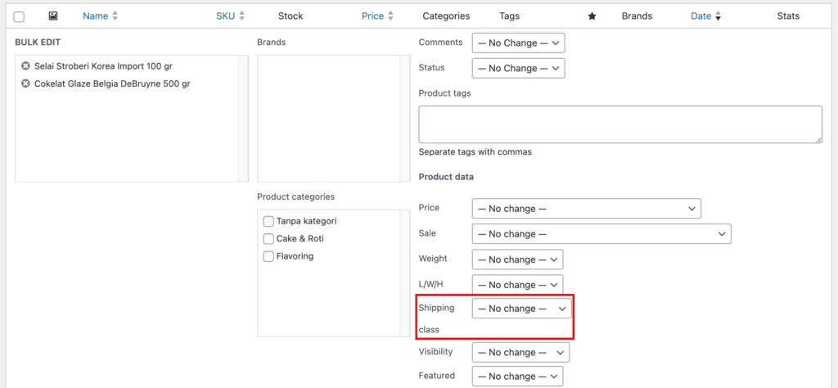This screenshot has height=388, width=838.
Task: Remove Selai Stroberi Korea Import from bulk edit
Action: (x=25, y=66)
